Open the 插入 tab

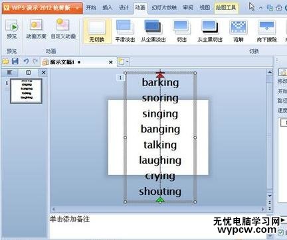pyautogui.click(x=107, y=8)
